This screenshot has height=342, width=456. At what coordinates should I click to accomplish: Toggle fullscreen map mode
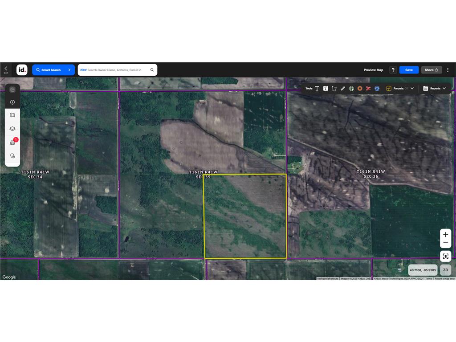(x=446, y=256)
